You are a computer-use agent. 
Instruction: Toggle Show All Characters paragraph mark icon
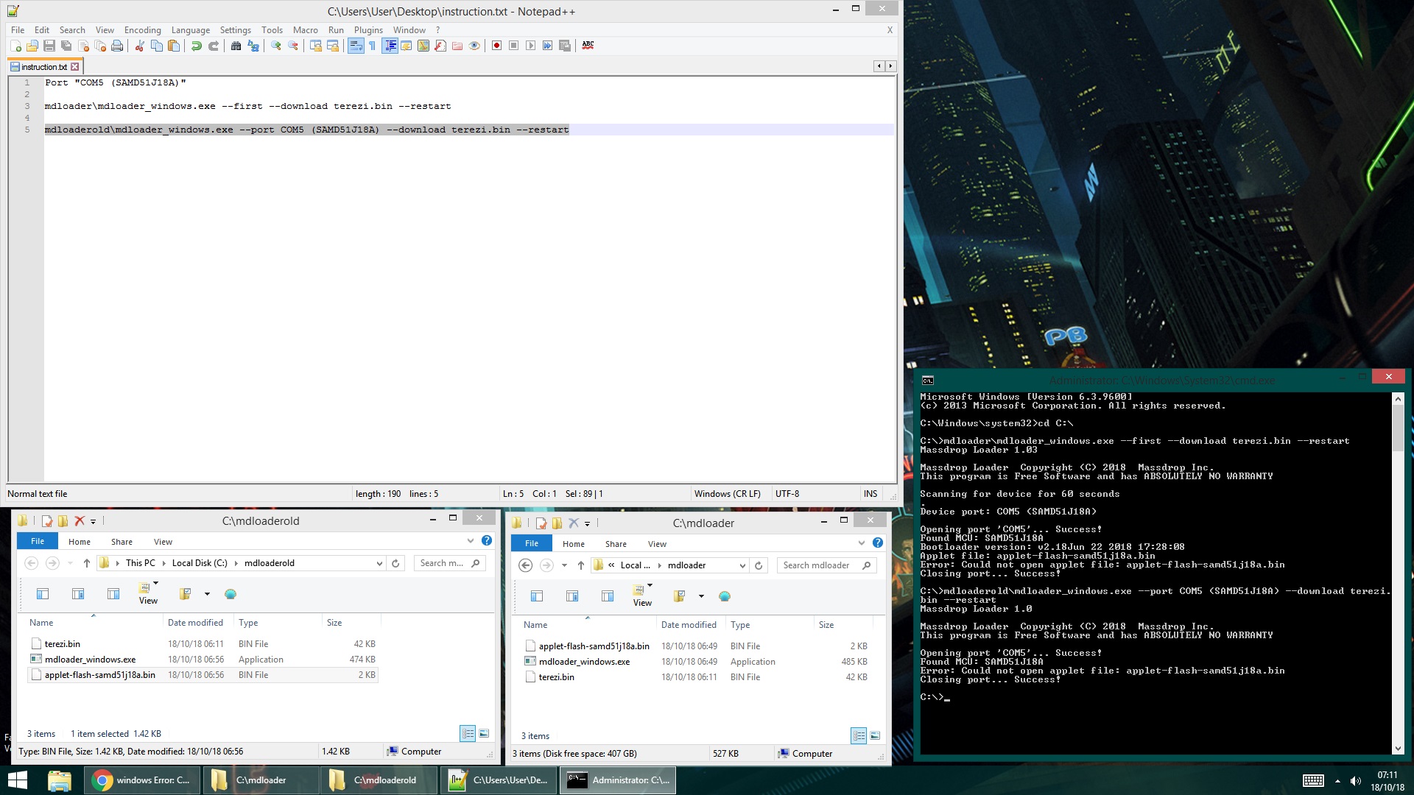point(373,46)
